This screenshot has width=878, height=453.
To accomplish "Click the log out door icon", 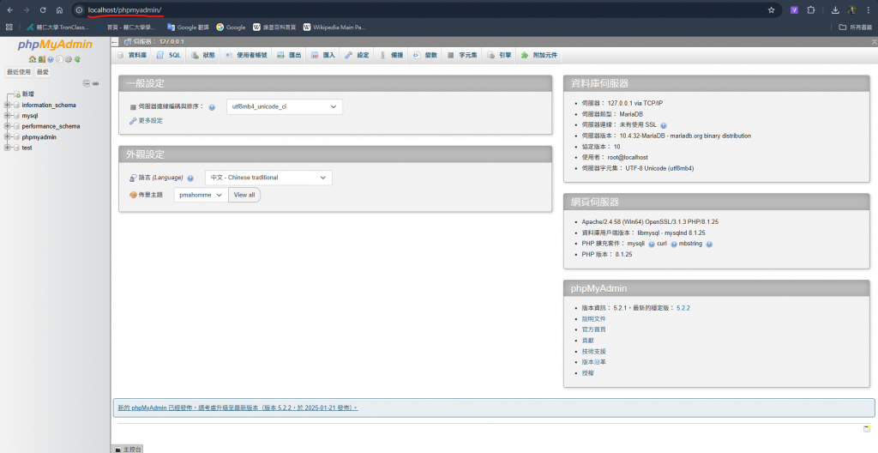I will coord(42,59).
